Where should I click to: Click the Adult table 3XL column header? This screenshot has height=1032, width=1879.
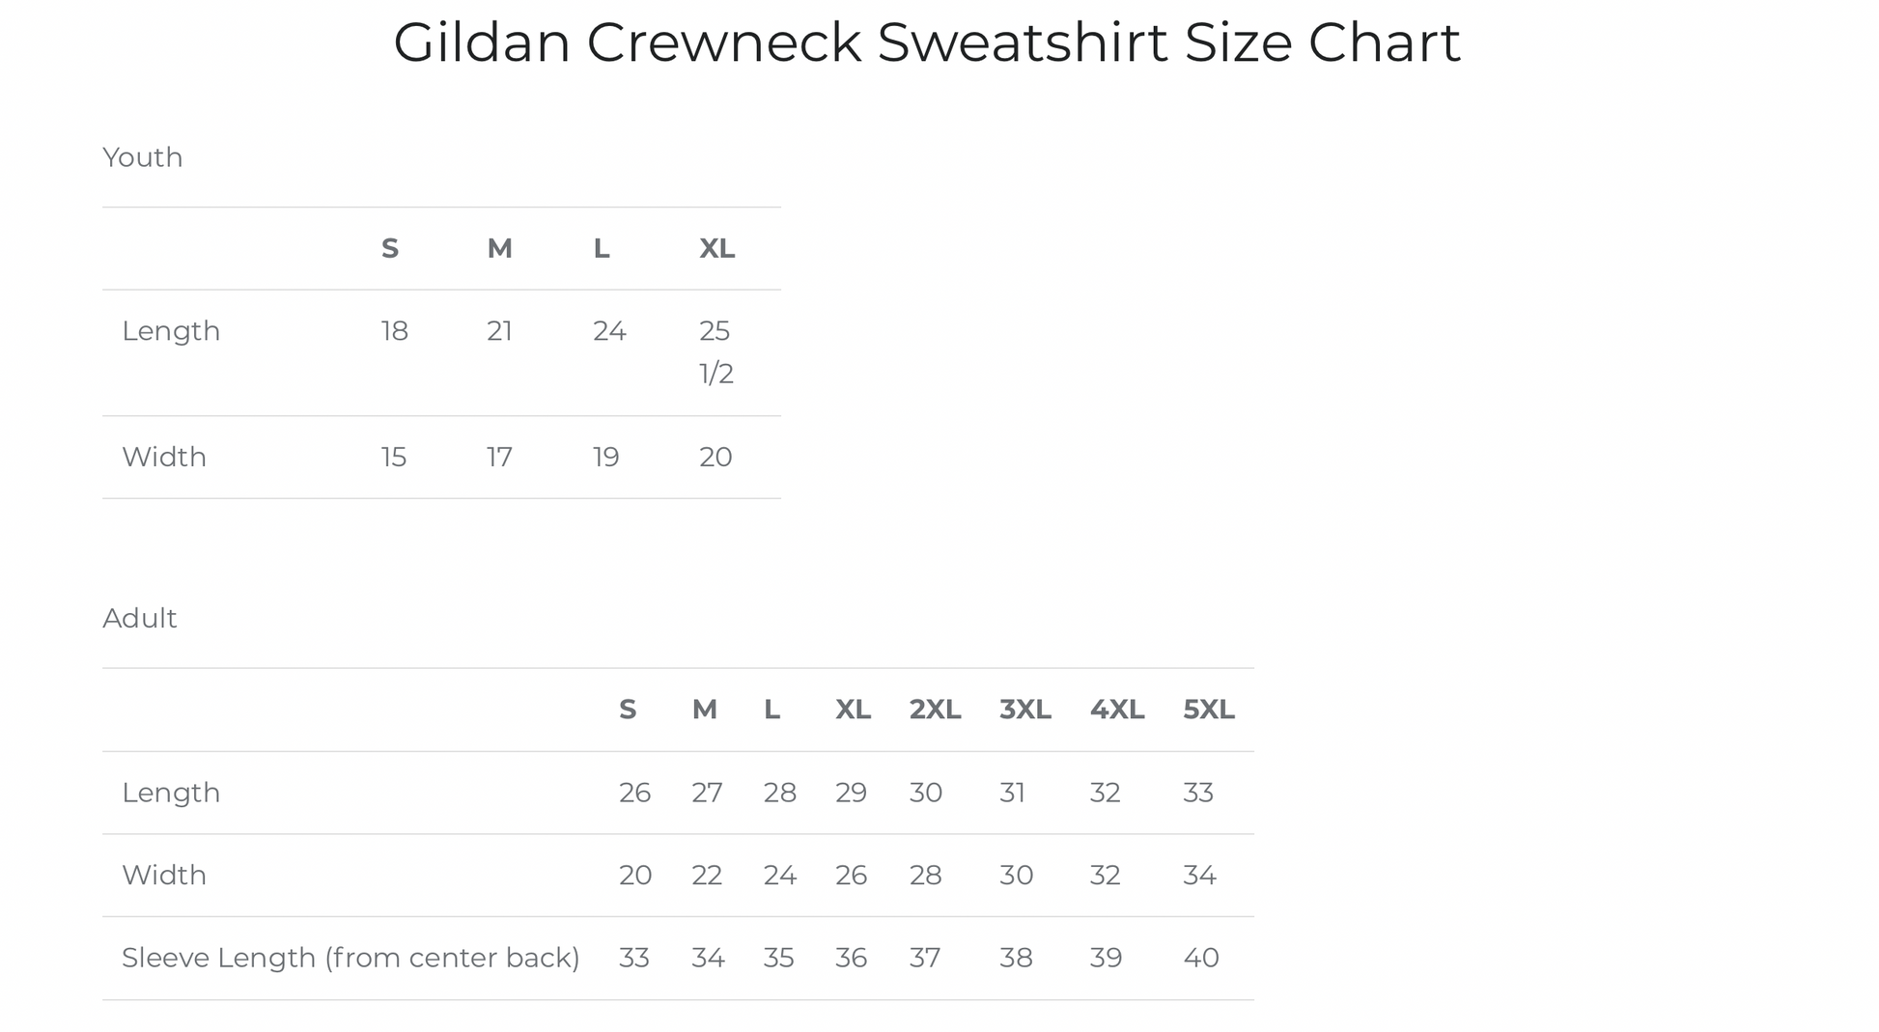[1024, 711]
